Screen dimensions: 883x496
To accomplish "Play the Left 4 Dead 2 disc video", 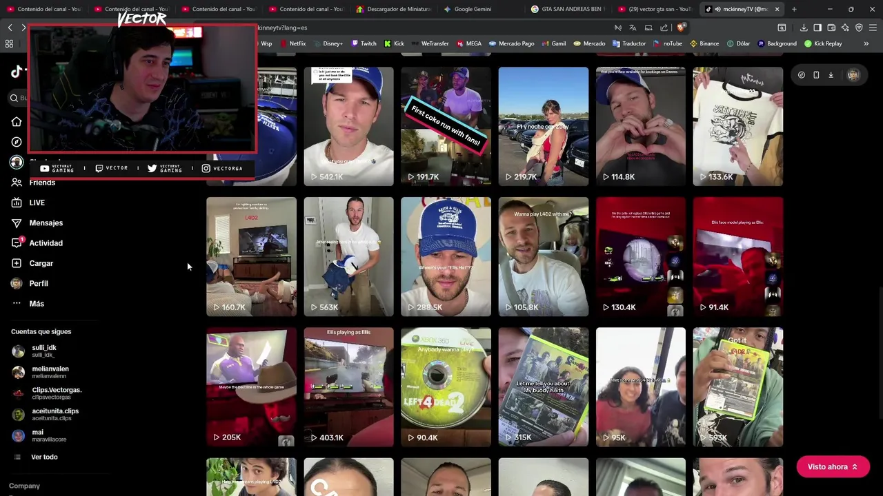I will (446, 387).
